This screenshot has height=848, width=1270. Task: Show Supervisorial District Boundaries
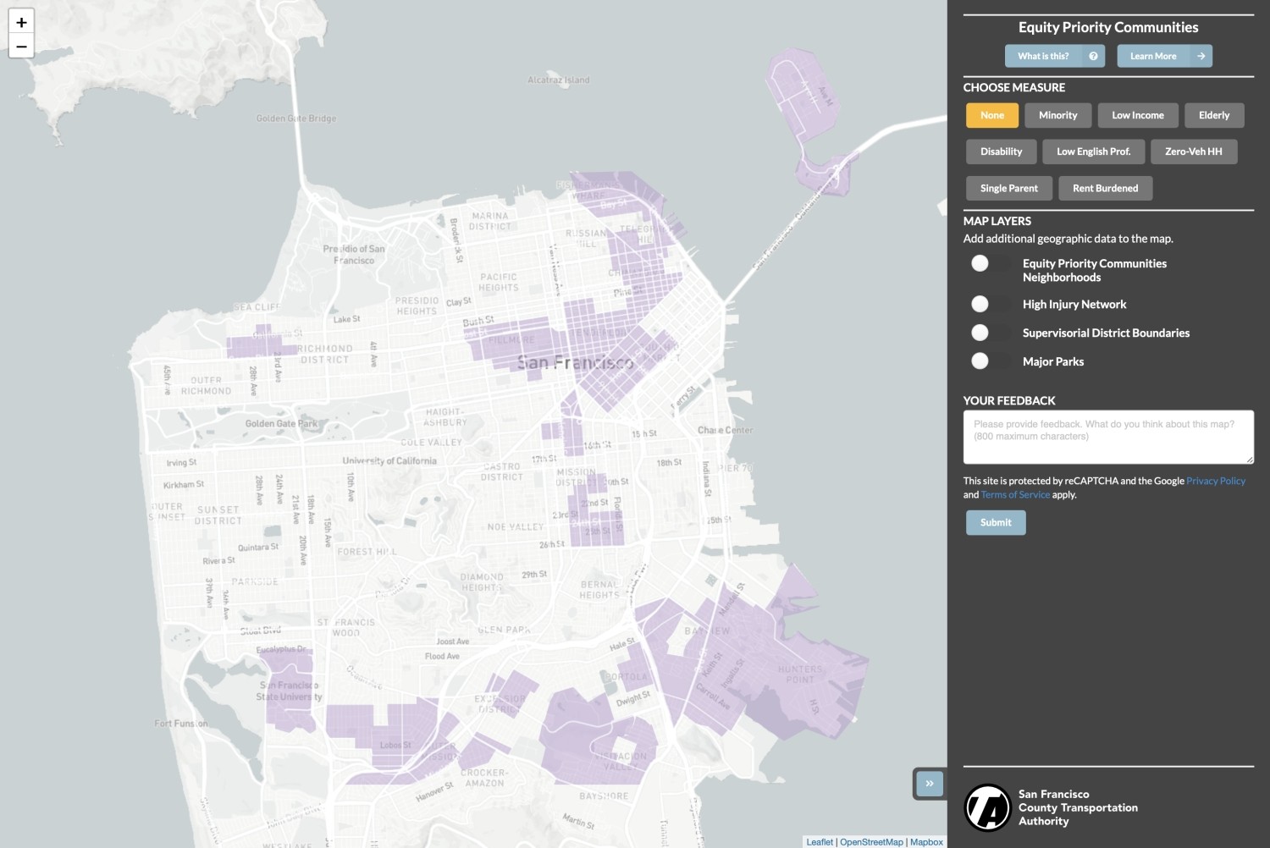[x=981, y=333]
